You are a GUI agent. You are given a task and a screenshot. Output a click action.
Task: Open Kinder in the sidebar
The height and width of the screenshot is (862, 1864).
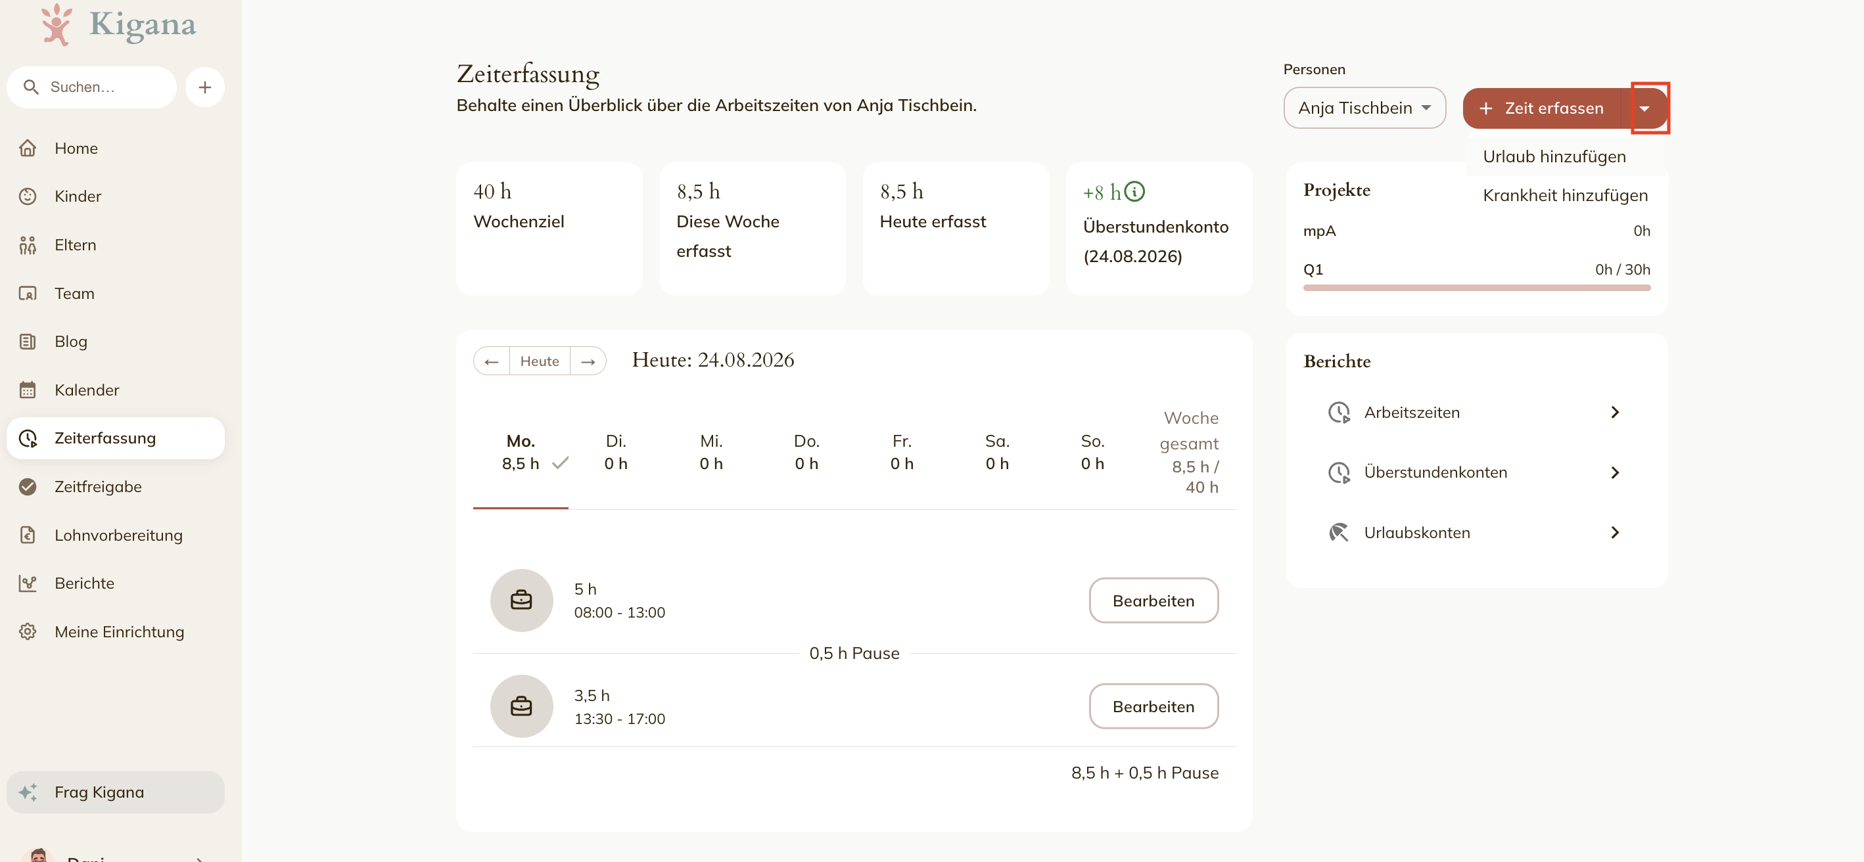click(116, 196)
